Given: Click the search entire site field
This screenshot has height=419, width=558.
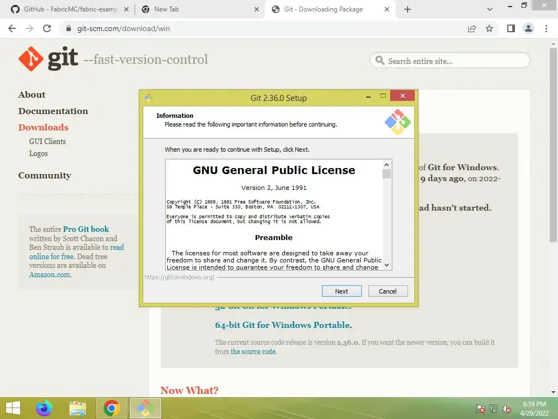Looking at the screenshot, I should click(x=450, y=61).
